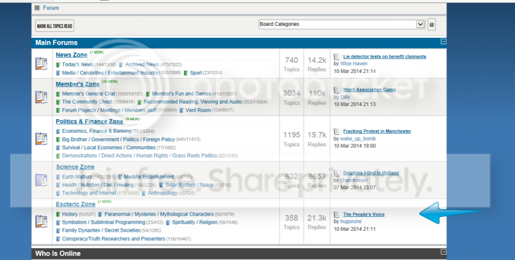The image size is (515, 260).
Task: Click the icon beside Solar System / Space
Action: point(161,185)
